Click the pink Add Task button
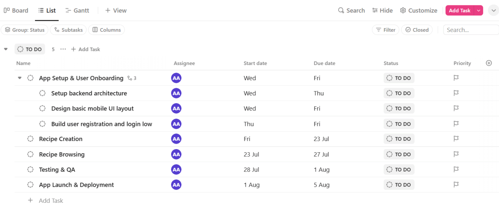Image resolution: width=499 pixels, height=206 pixels. (459, 11)
